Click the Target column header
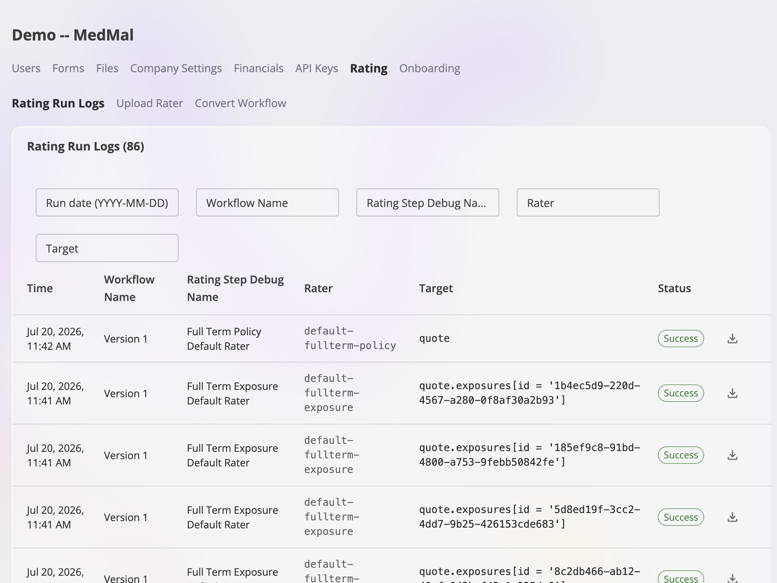777x583 pixels. (436, 288)
